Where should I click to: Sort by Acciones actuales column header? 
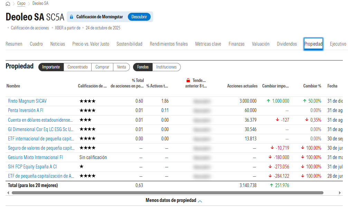click(242, 86)
